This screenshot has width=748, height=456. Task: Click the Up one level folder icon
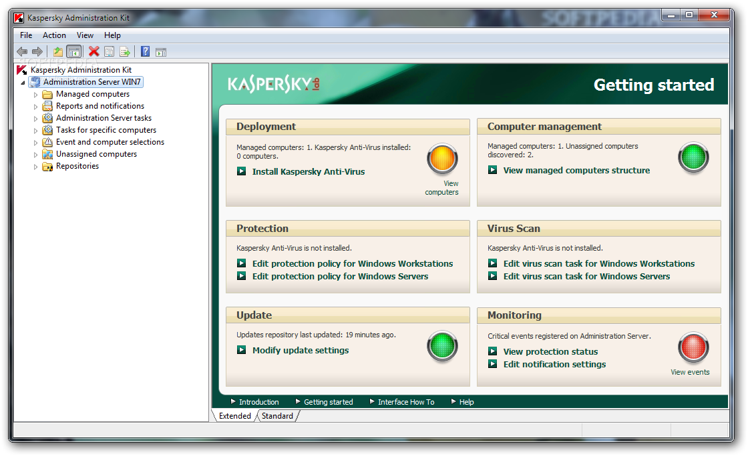pos(57,51)
